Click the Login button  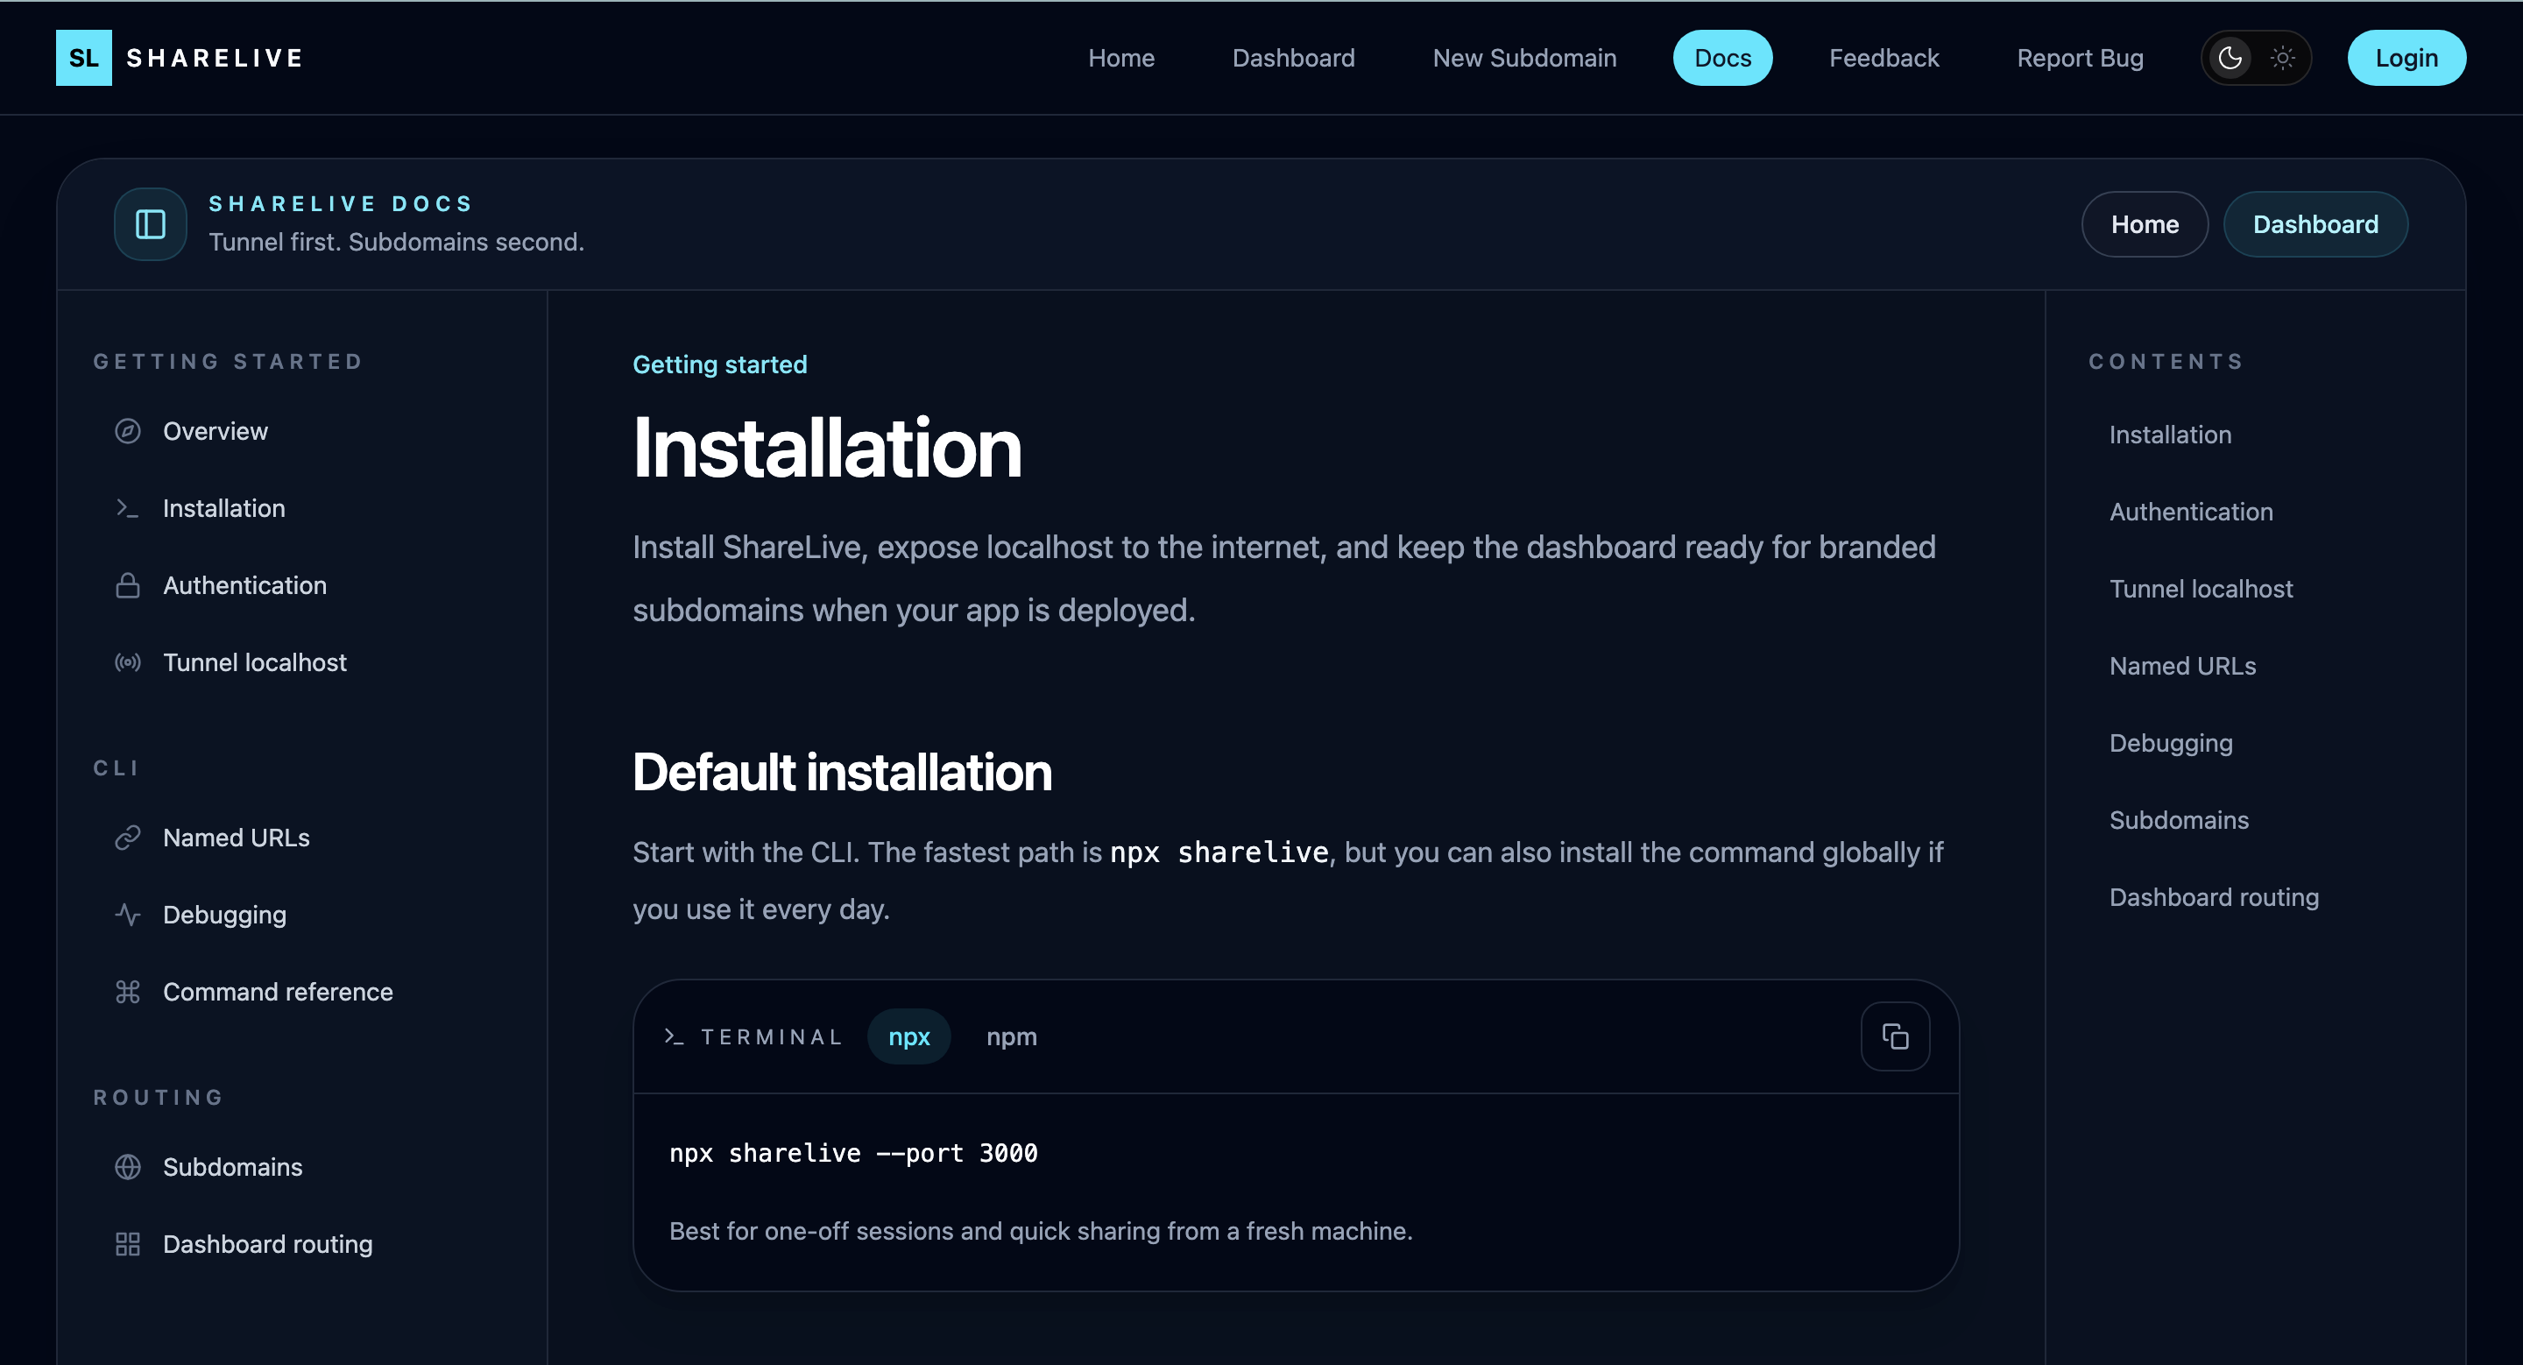click(2406, 58)
